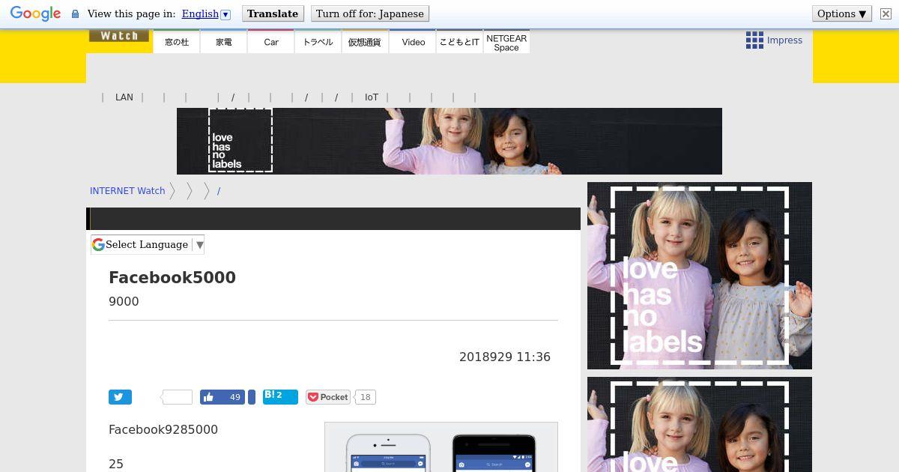Click the first sidebar 'love has no labels' ad

(700, 276)
